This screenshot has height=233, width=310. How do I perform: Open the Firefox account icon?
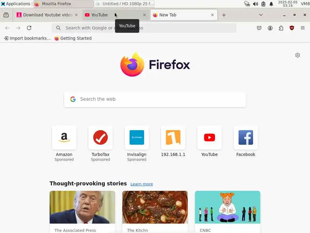(270, 28)
